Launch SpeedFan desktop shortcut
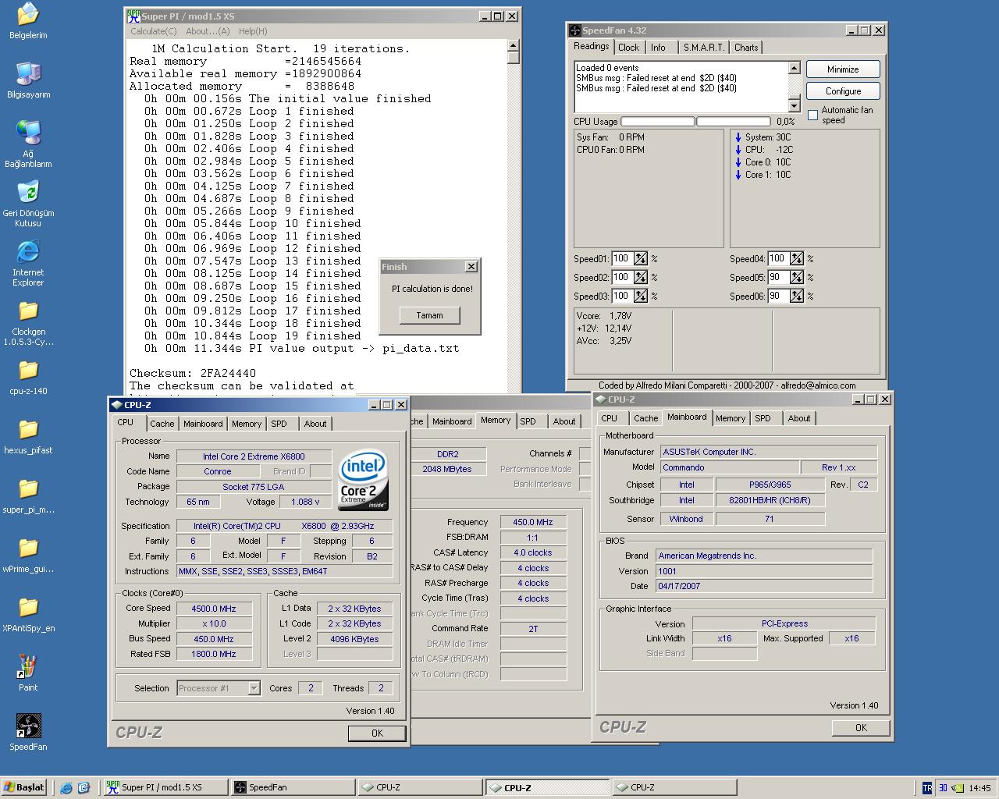999x799 pixels. (28, 733)
